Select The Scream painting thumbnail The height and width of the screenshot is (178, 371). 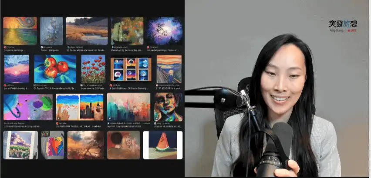(169, 69)
